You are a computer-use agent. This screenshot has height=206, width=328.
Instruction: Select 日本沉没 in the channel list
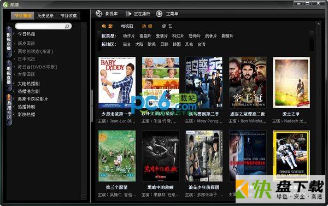[26, 59]
